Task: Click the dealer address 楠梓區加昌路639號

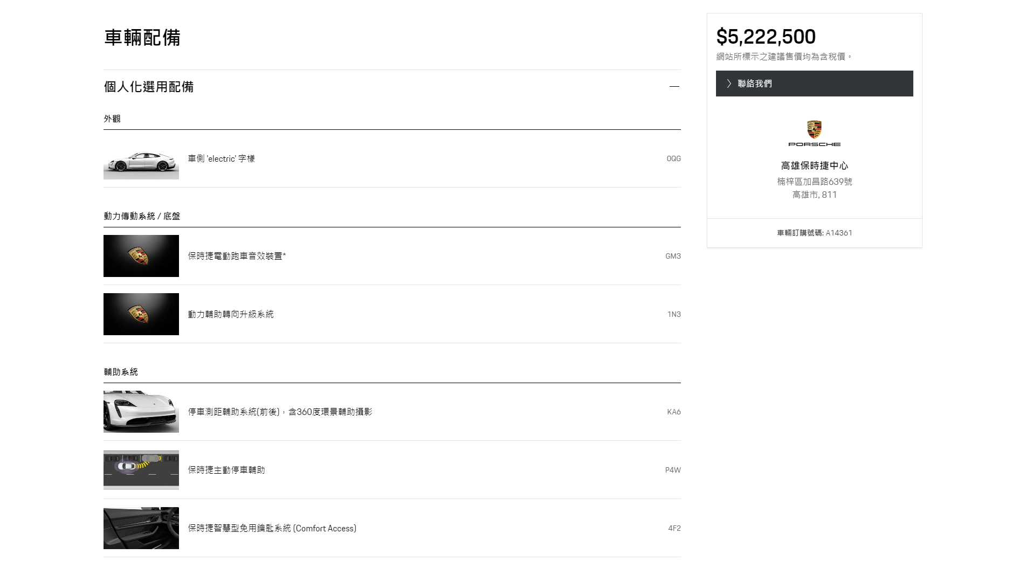Action: 814,182
